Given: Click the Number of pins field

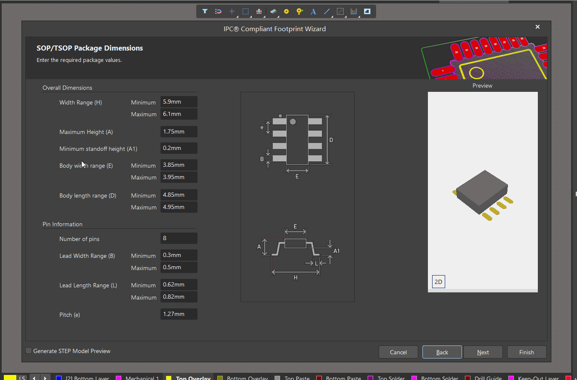Looking at the screenshot, I should 179,238.
